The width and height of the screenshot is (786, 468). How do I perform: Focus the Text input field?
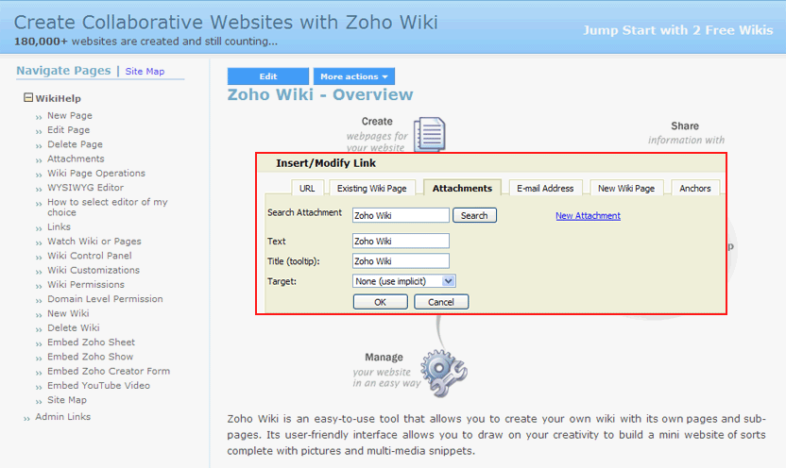(x=401, y=241)
